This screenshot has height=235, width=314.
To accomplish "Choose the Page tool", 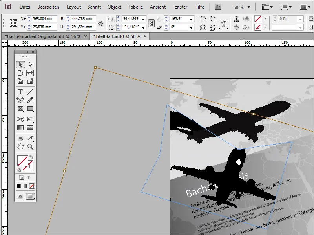I will point(20,73).
